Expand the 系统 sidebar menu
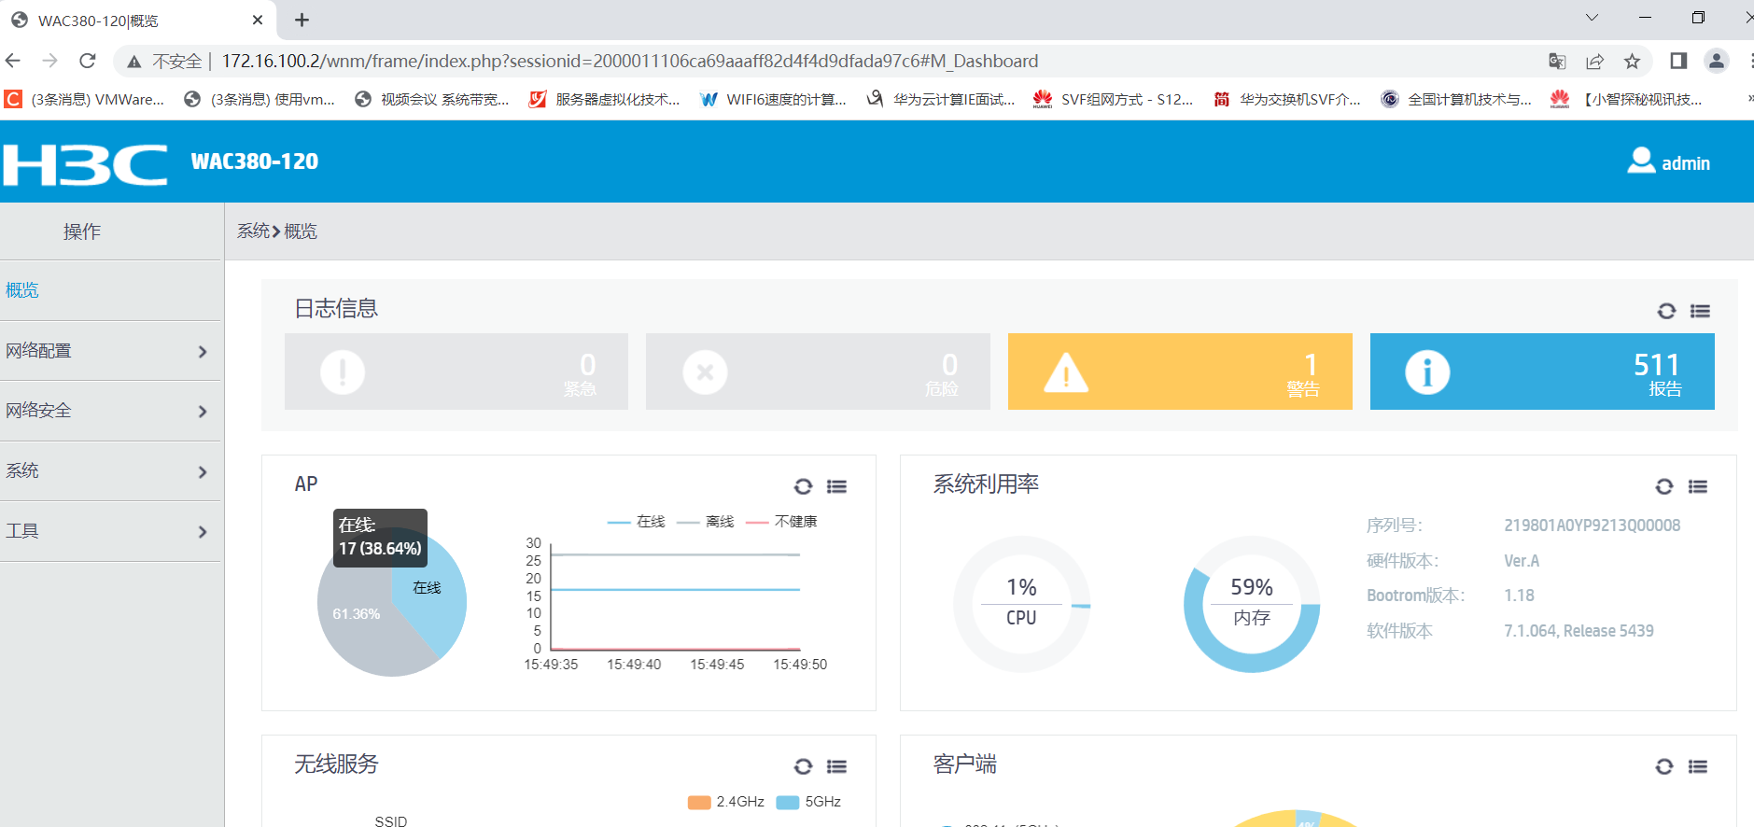Viewport: 1754px width, 827px height. (x=110, y=471)
